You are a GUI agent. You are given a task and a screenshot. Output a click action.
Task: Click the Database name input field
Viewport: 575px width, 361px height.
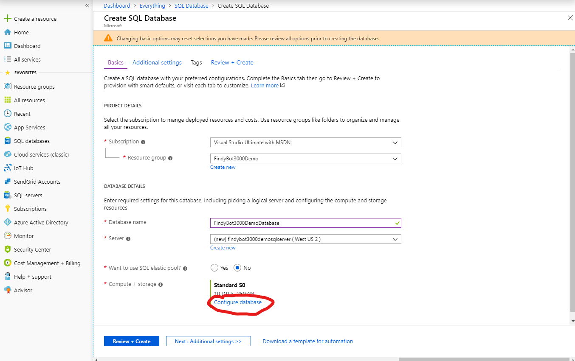[x=306, y=223]
